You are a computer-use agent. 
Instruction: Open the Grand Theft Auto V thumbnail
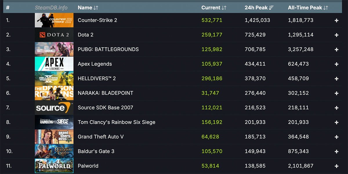[54, 136]
